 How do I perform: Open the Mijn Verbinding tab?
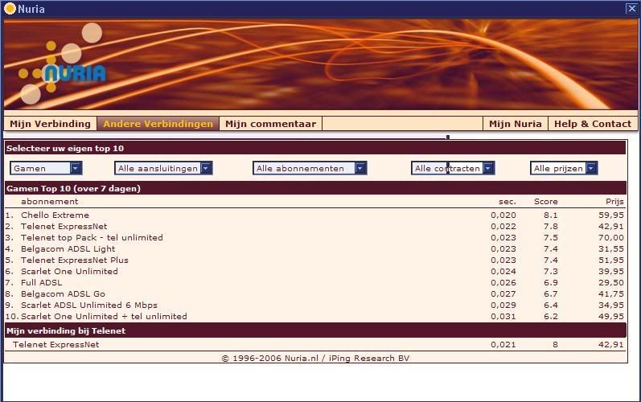pyautogui.click(x=50, y=124)
